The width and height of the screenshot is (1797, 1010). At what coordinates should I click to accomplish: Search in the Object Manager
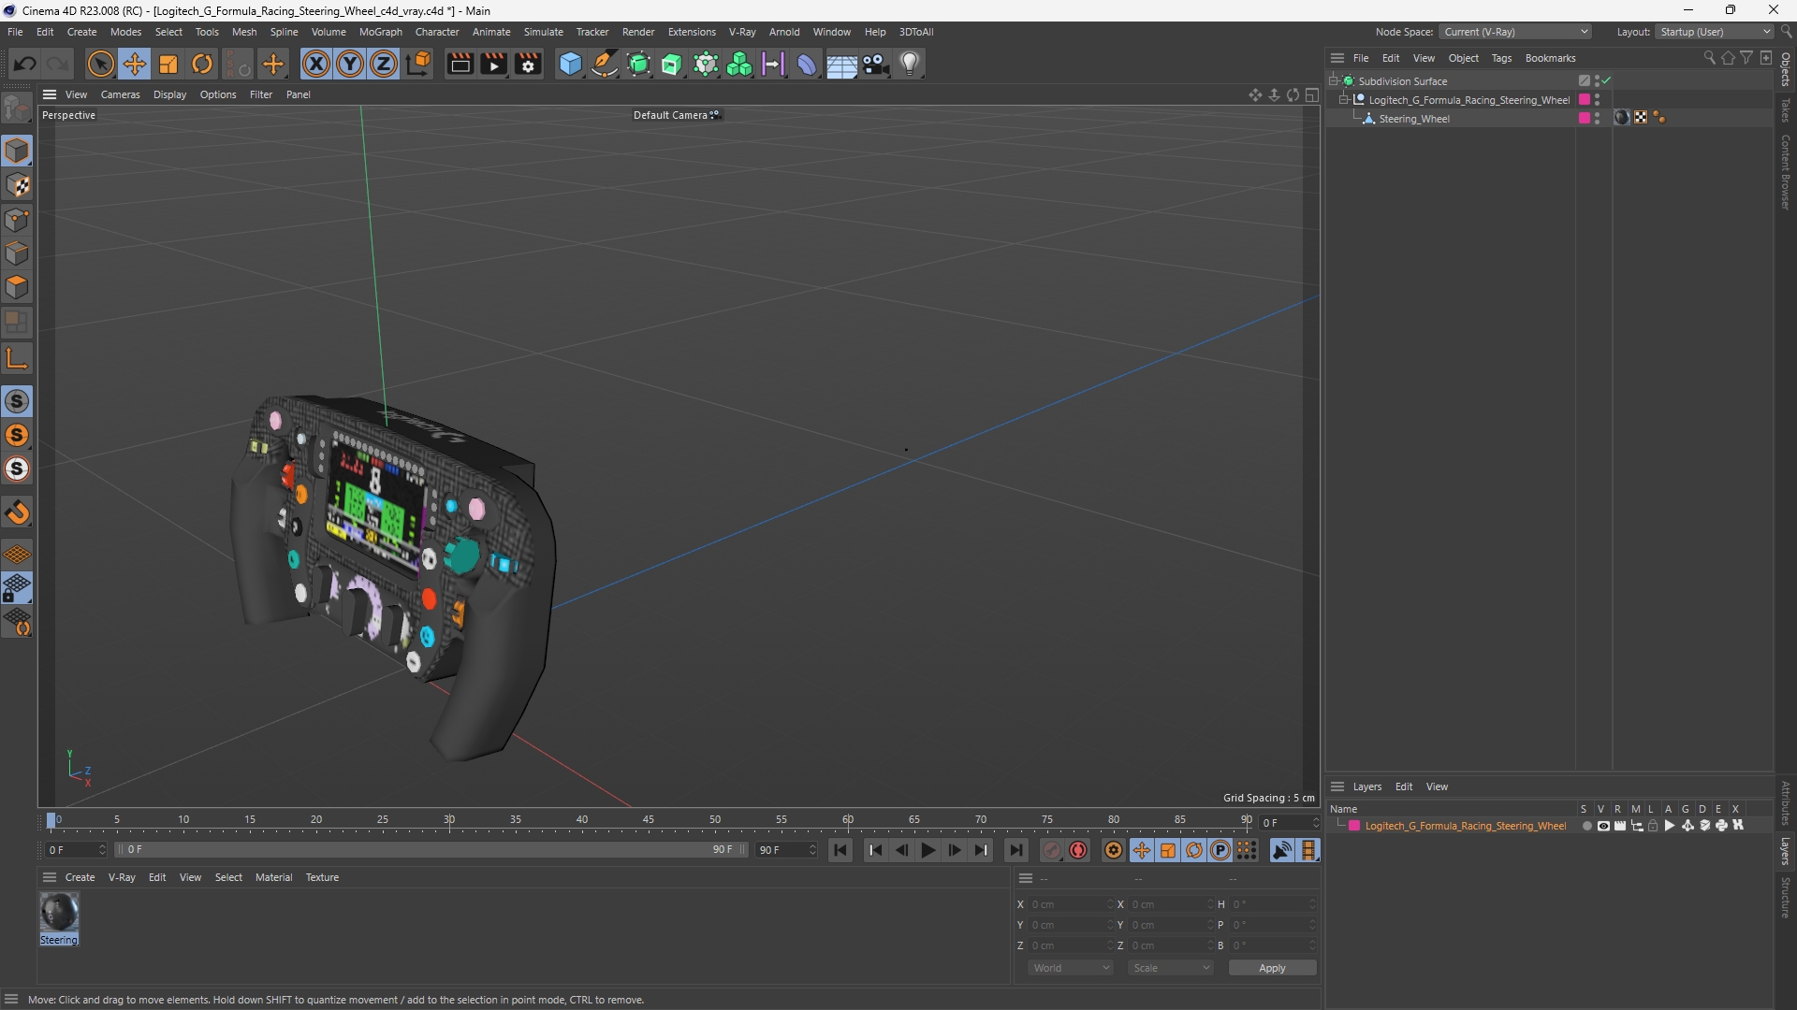1709,58
